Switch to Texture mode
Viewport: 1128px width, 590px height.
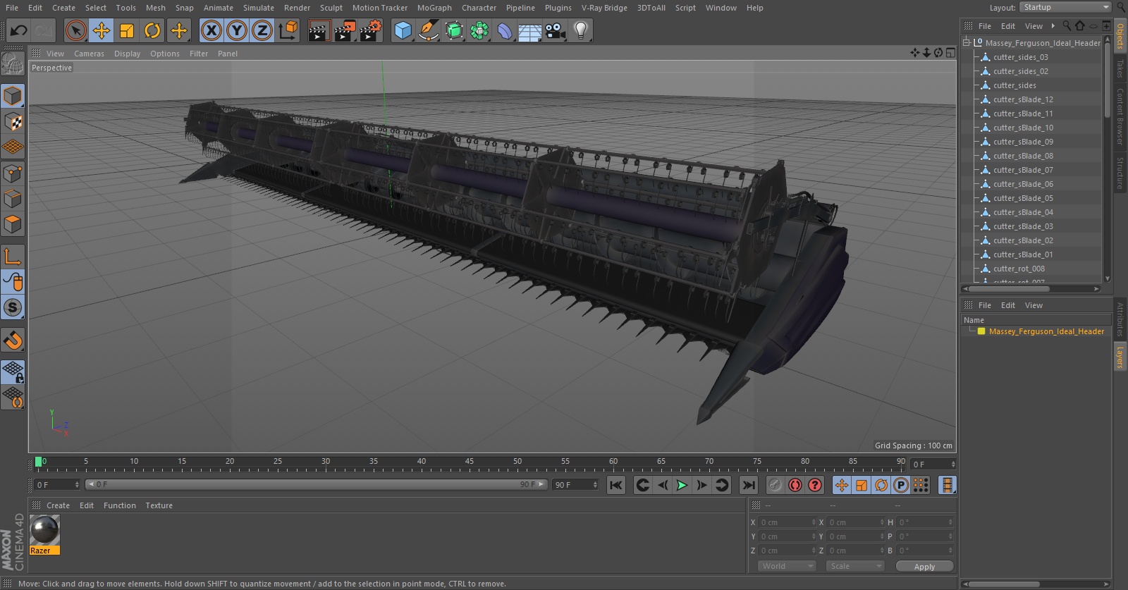13,122
